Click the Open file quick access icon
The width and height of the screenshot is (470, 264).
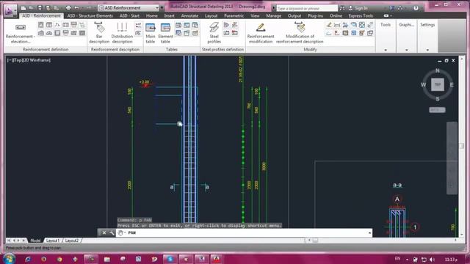pos(31,8)
